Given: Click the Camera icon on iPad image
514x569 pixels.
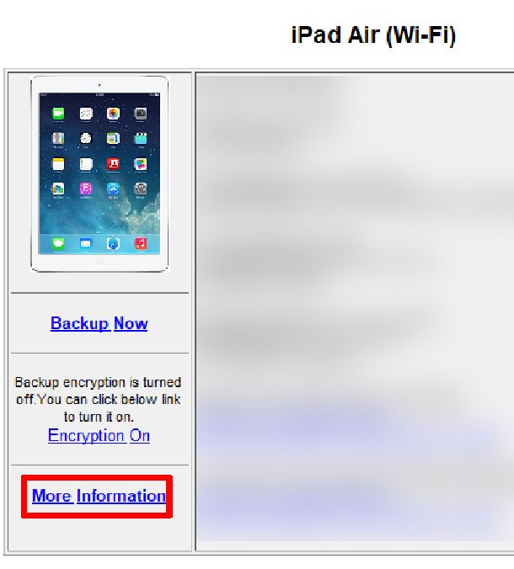Looking at the screenshot, I should 141,114.
